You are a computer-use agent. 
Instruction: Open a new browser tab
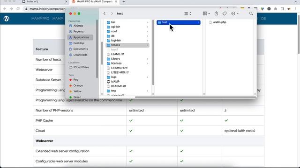click(124, 1)
